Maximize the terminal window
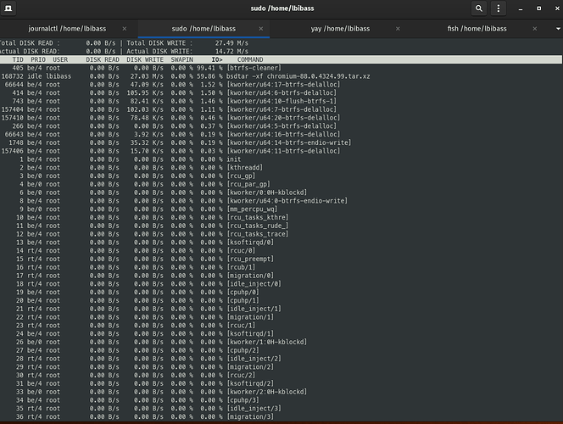563x424 pixels. click(x=538, y=8)
